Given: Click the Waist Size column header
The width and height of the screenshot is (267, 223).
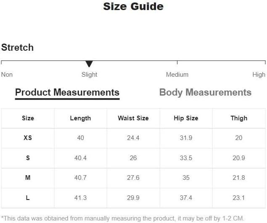Looking at the screenshot, I should point(133,118).
